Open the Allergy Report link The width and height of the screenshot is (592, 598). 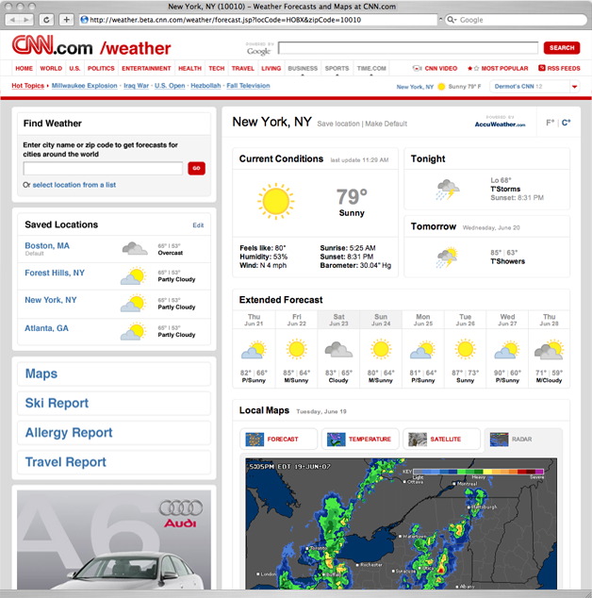[x=69, y=433]
